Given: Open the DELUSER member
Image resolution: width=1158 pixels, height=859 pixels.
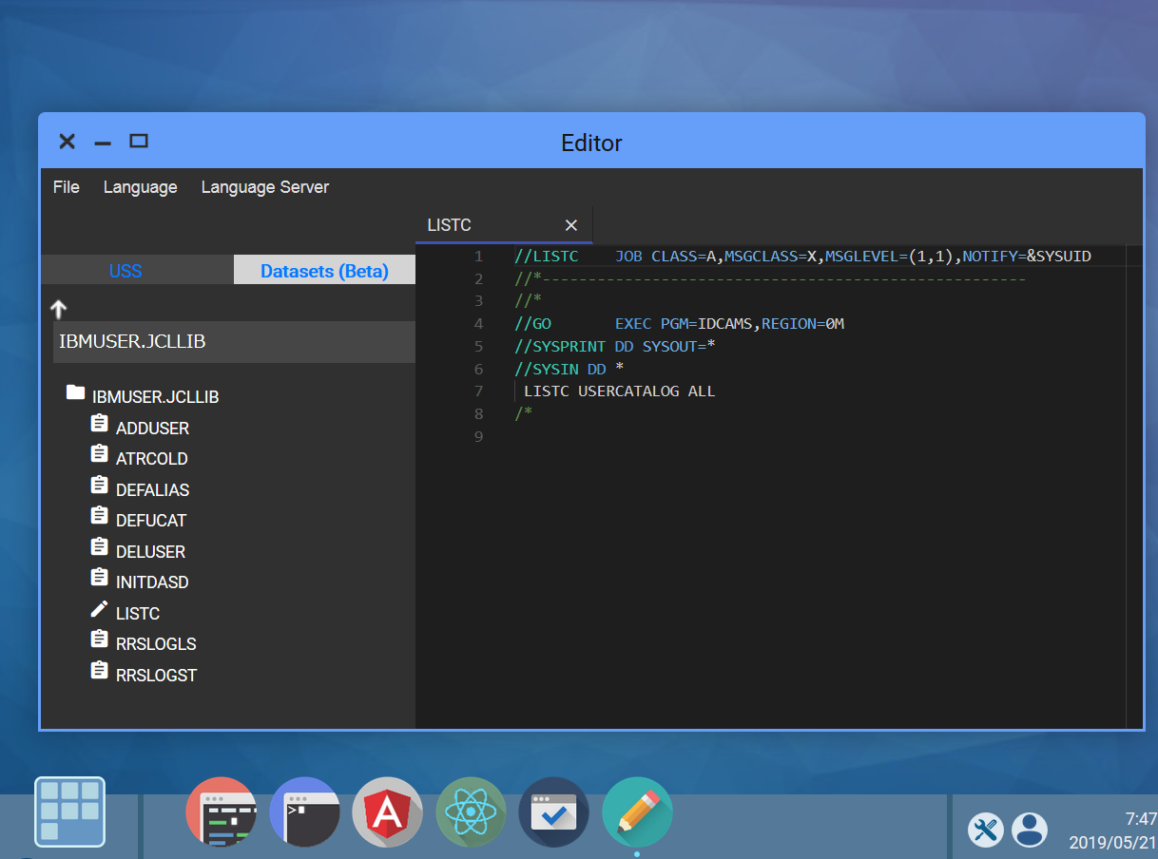Looking at the screenshot, I should [150, 552].
